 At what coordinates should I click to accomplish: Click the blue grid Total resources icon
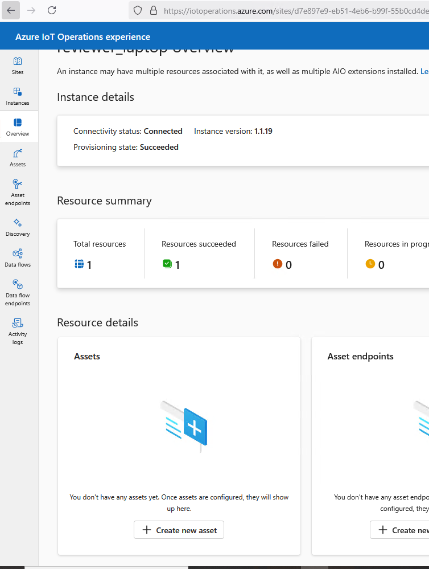click(x=79, y=264)
